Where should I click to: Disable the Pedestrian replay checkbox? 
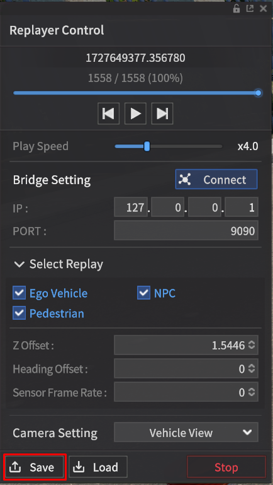(19, 313)
